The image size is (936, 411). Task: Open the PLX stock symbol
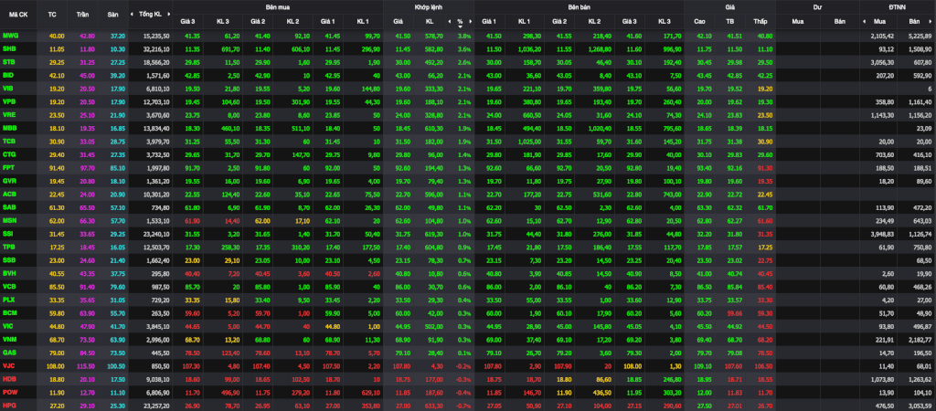coord(9,299)
